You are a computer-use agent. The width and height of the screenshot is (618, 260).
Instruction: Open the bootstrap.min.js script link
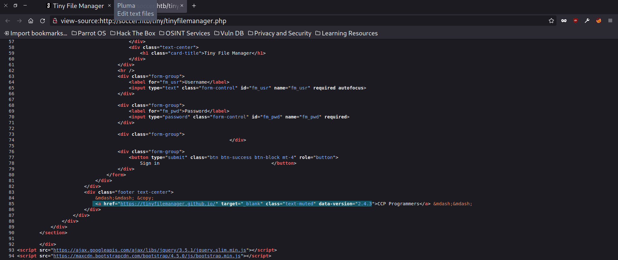(x=147, y=256)
